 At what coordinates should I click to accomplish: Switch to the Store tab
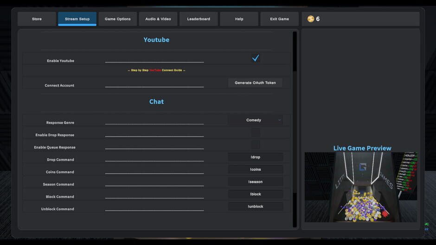click(x=37, y=19)
